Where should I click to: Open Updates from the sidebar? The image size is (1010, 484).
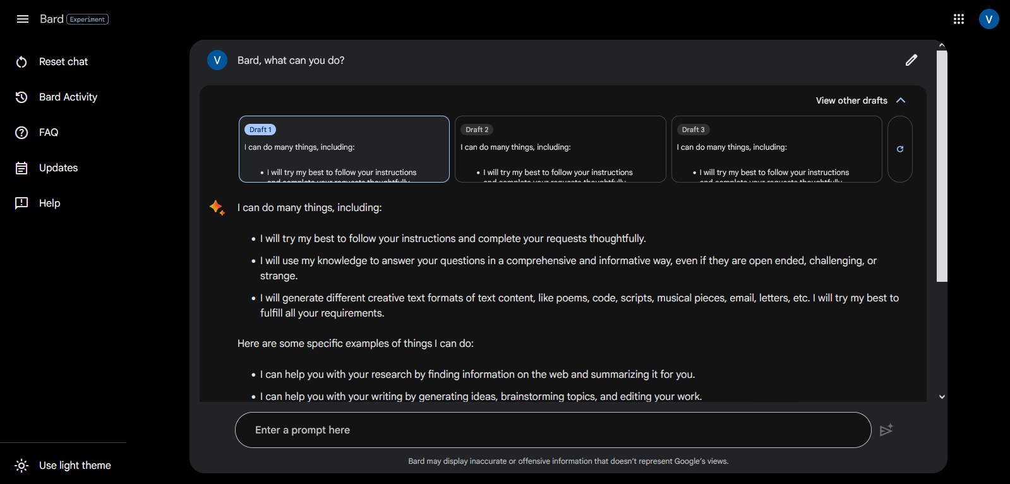(58, 168)
